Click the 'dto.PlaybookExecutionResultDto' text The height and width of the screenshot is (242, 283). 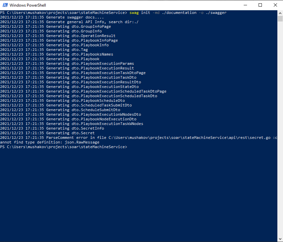pyautogui.click(x=106, y=82)
